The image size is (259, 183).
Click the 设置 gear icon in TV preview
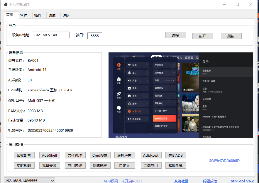[x=119, y=65]
